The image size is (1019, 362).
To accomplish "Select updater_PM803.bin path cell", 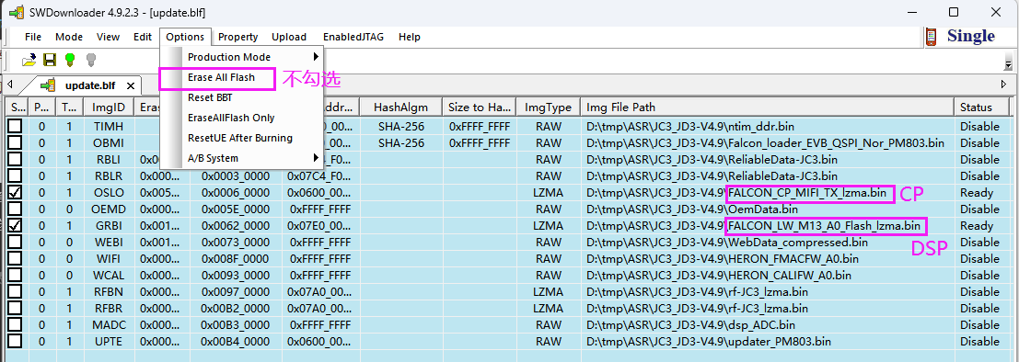I will [767, 341].
